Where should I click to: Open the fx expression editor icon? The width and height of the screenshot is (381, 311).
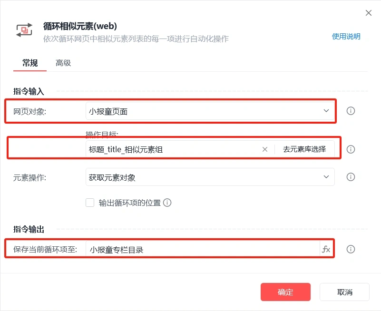[326, 249]
